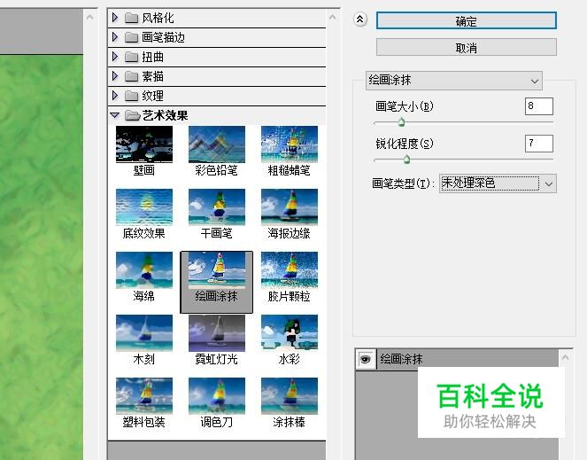Click the effect layers scroll up arrow
Screen dimensions: 587x460
(565, 358)
